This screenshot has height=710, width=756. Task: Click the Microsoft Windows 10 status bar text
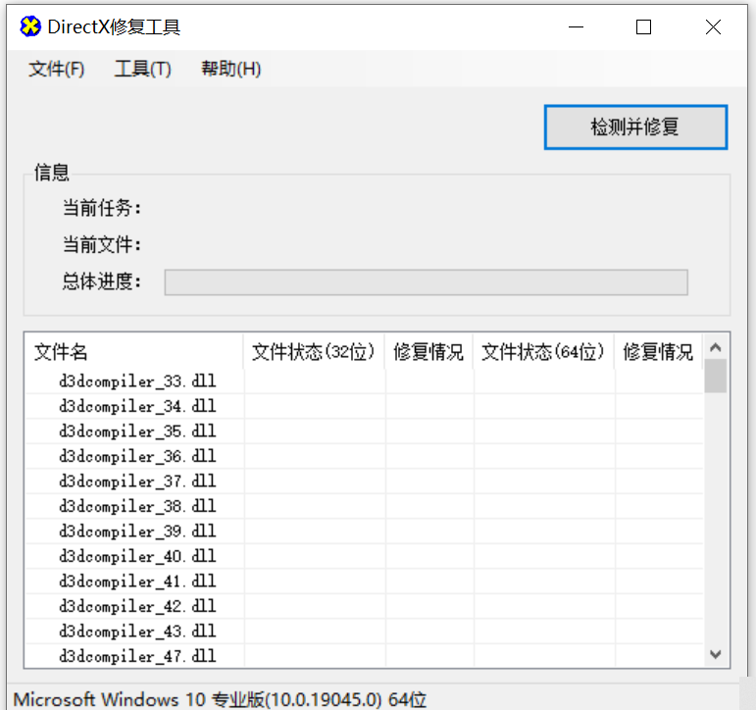(x=220, y=699)
